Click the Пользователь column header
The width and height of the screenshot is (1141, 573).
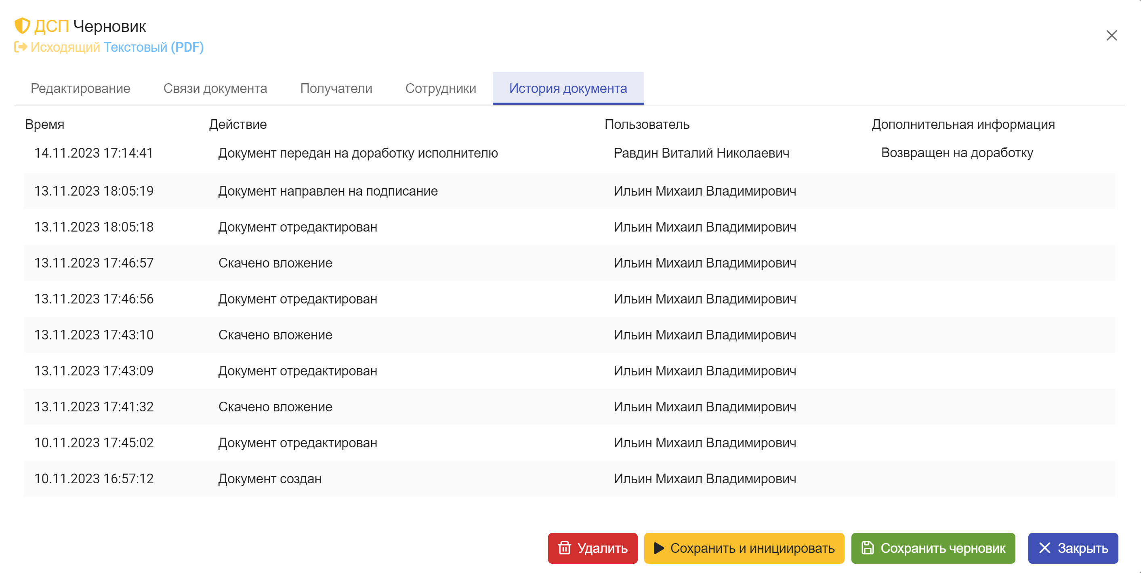pos(647,124)
